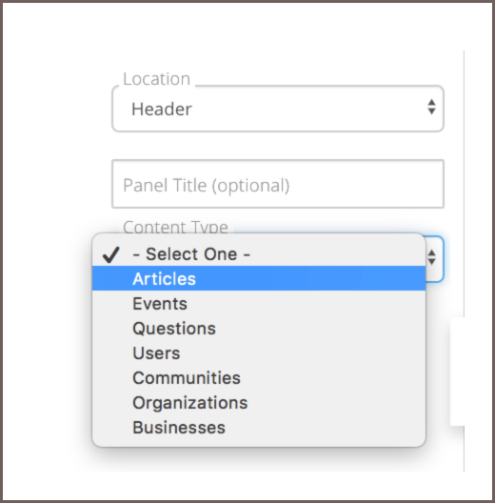Click the upward triangle in the Location arrows

431,102
